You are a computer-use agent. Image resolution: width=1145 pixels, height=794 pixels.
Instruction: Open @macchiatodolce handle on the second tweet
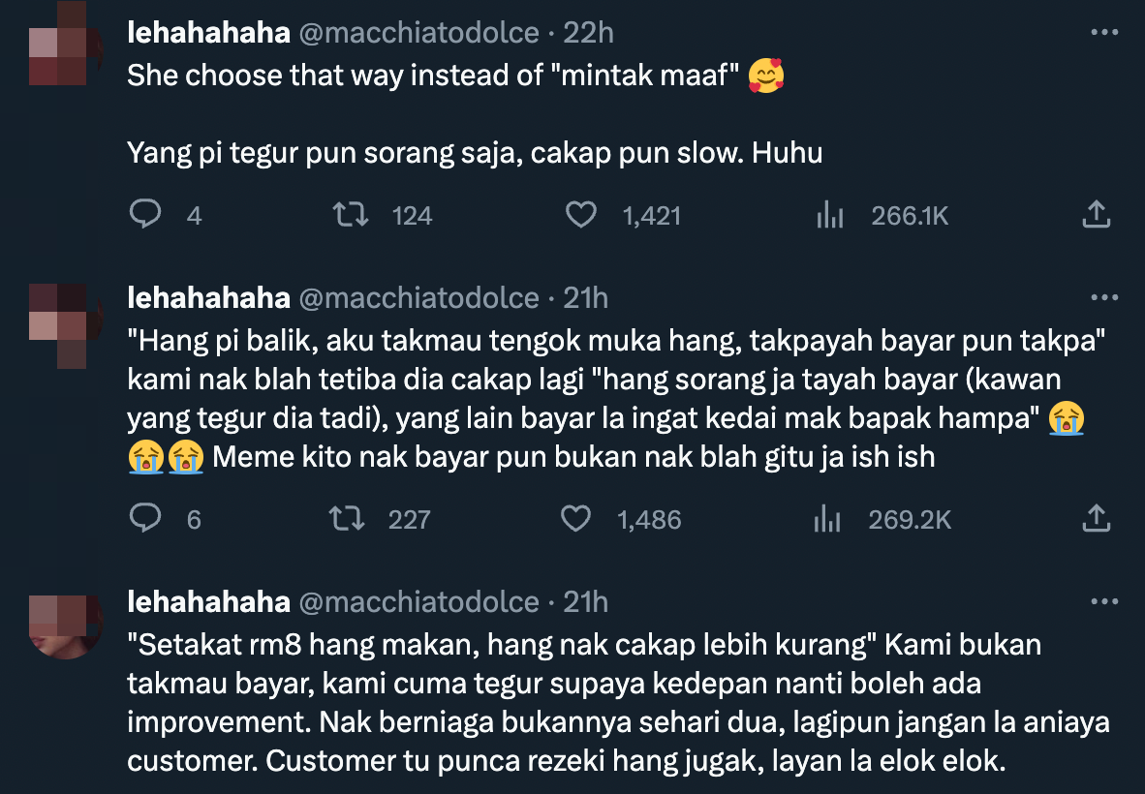(418, 297)
